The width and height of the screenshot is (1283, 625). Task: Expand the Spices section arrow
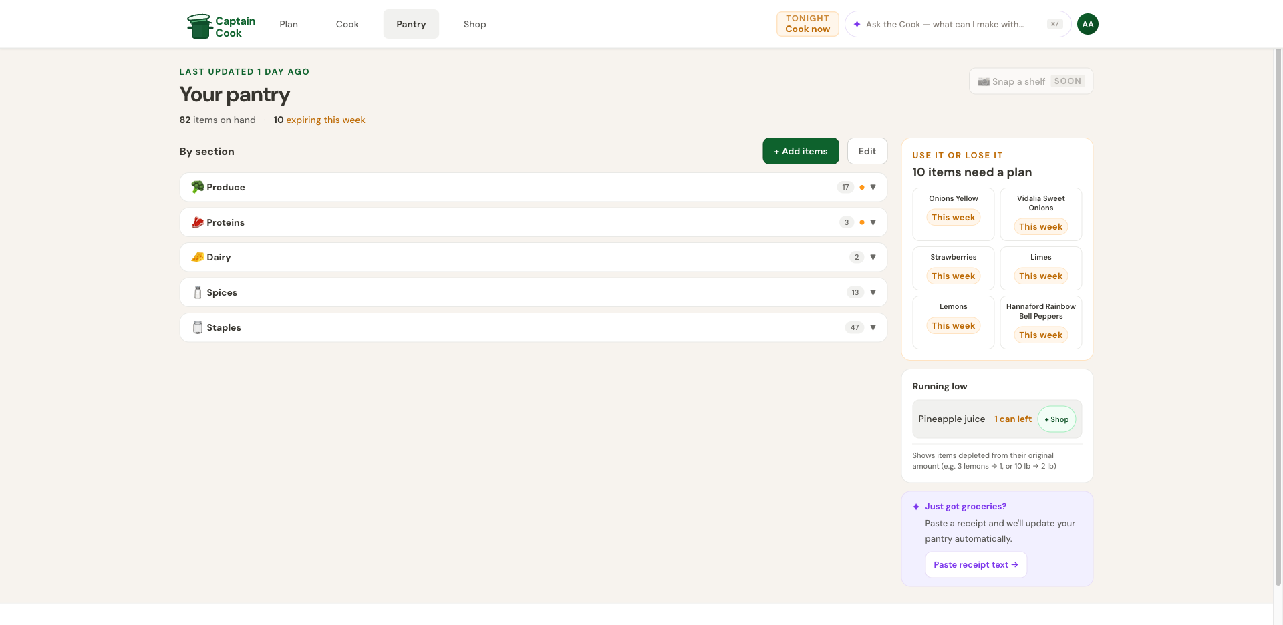pyautogui.click(x=873, y=292)
